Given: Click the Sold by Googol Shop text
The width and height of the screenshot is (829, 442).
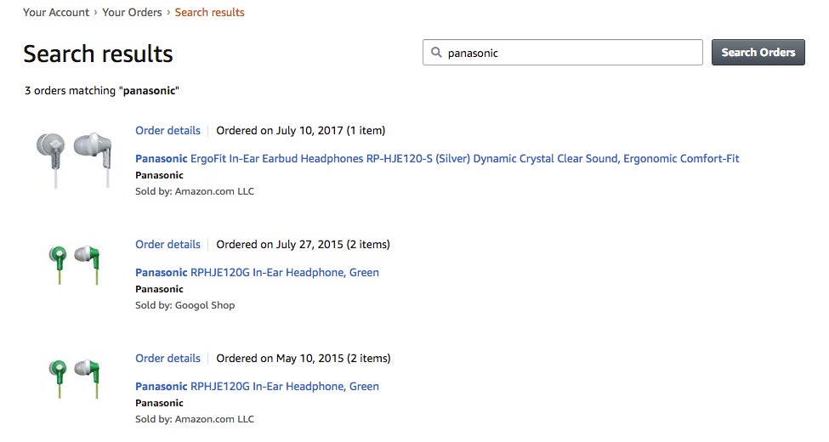Looking at the screenshot, I should click(x=185, y=305).
